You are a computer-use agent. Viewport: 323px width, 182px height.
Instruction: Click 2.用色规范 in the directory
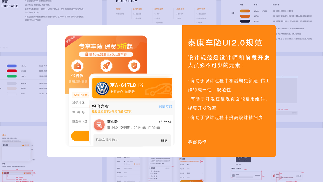[x=138, y=9]
